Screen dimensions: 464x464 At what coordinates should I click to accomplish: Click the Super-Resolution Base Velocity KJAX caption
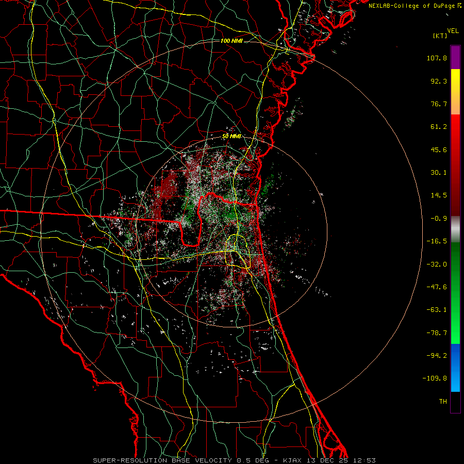235,460
